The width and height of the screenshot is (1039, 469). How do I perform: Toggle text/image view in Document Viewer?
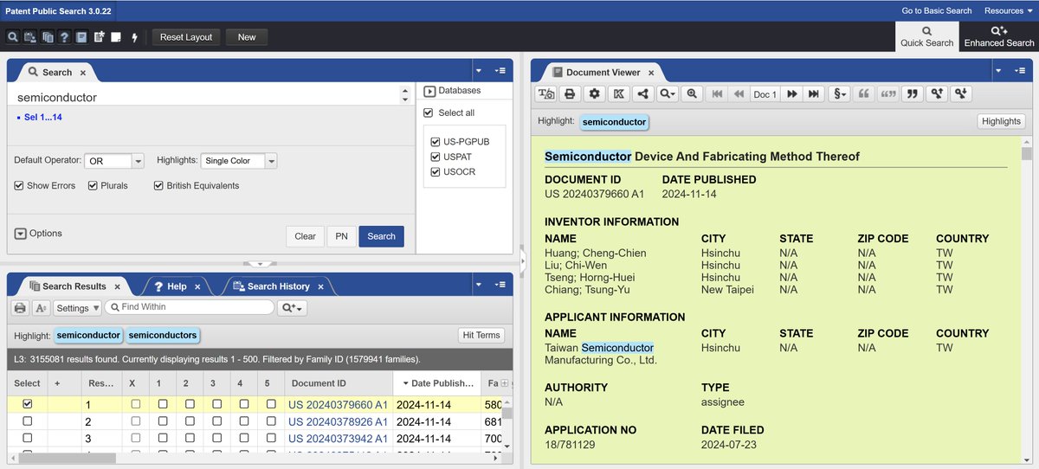545,93
